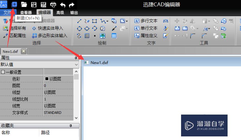241x140 pixels.
Task: Open the polyline tool dropdown arrow
Action: coord(107,21)
